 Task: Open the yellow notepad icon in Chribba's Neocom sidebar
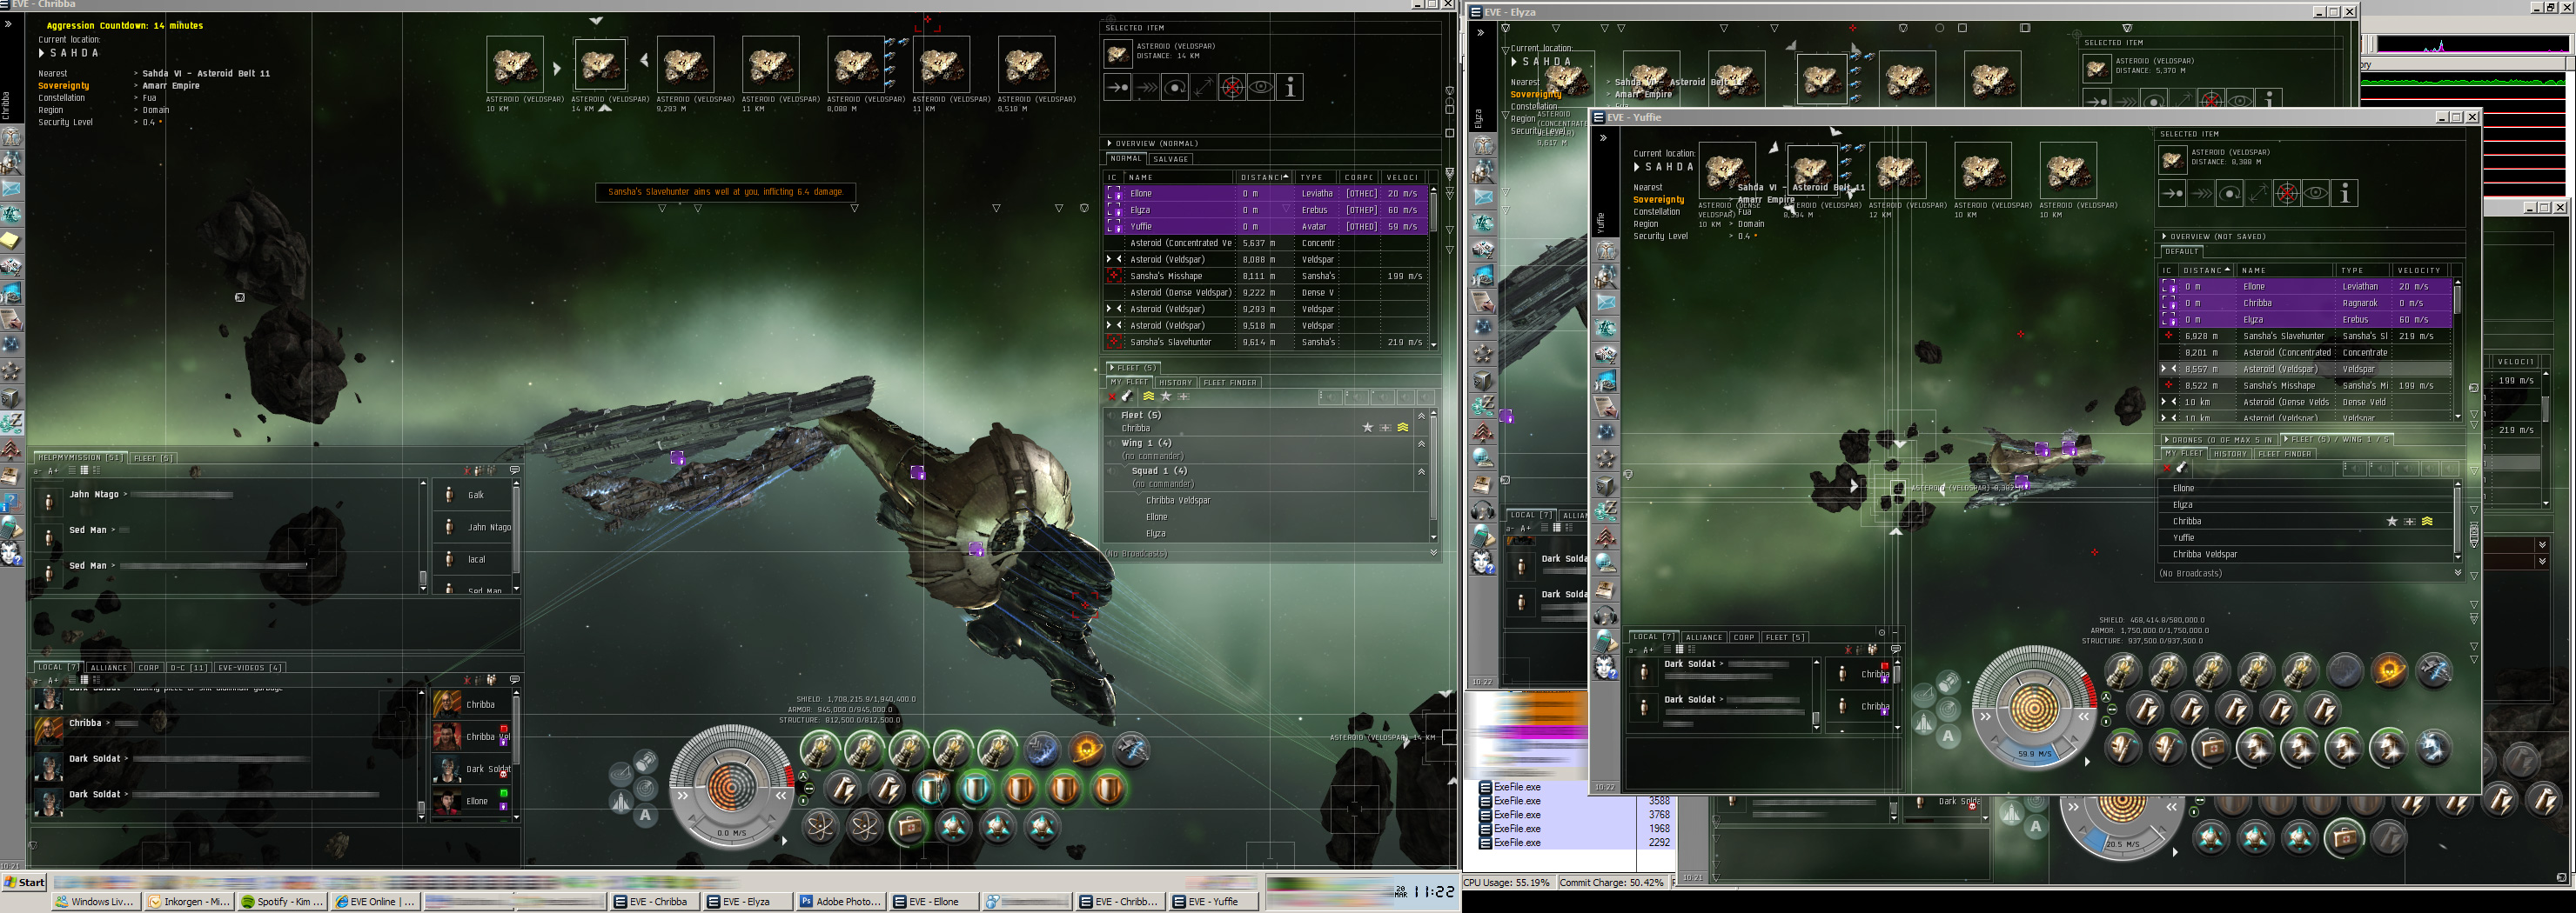[10, 240]
